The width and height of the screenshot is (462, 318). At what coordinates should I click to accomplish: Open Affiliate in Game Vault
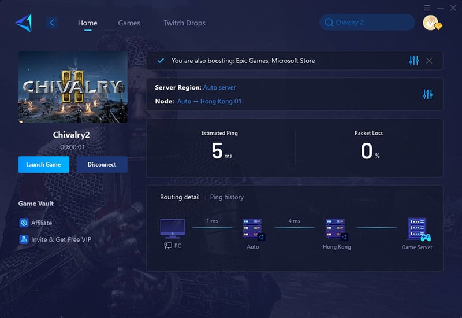click(36, 223)
